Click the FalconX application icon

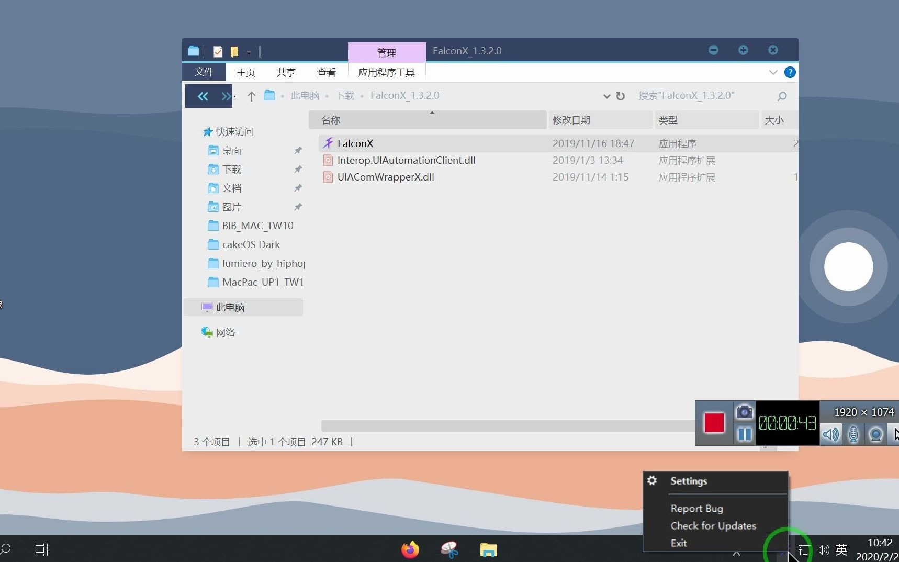click(328, 143)
